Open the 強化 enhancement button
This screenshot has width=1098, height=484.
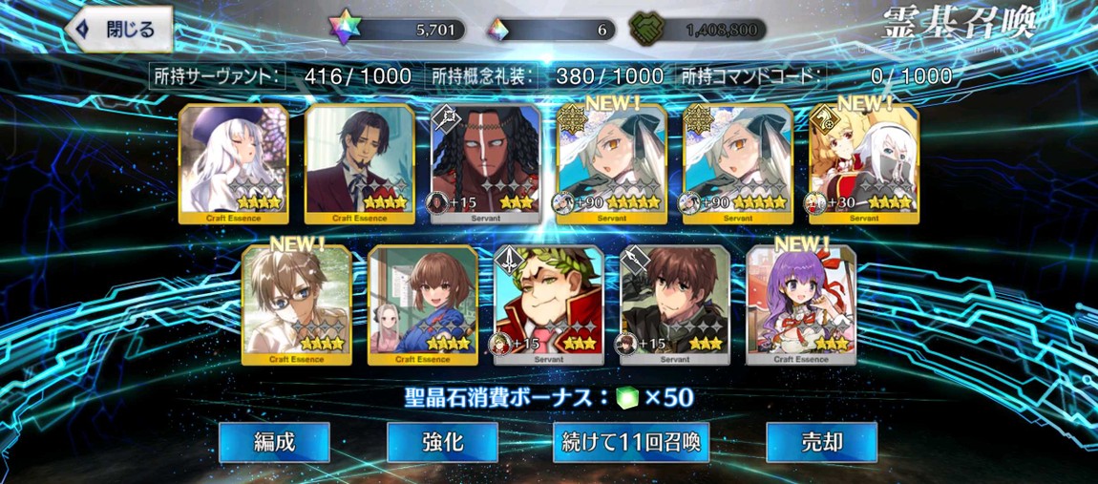(443, 442)
